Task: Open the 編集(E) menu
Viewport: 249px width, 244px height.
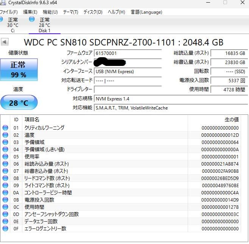Action: tap(30, 12)
